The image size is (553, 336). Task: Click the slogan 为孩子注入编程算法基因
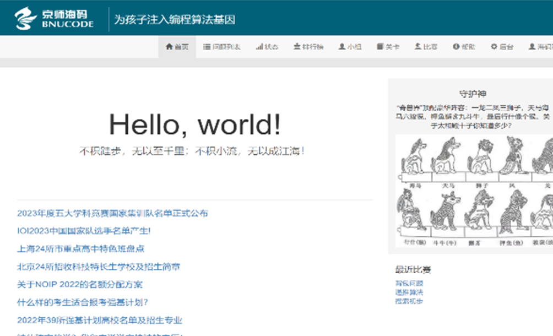(x=175, y=19)
